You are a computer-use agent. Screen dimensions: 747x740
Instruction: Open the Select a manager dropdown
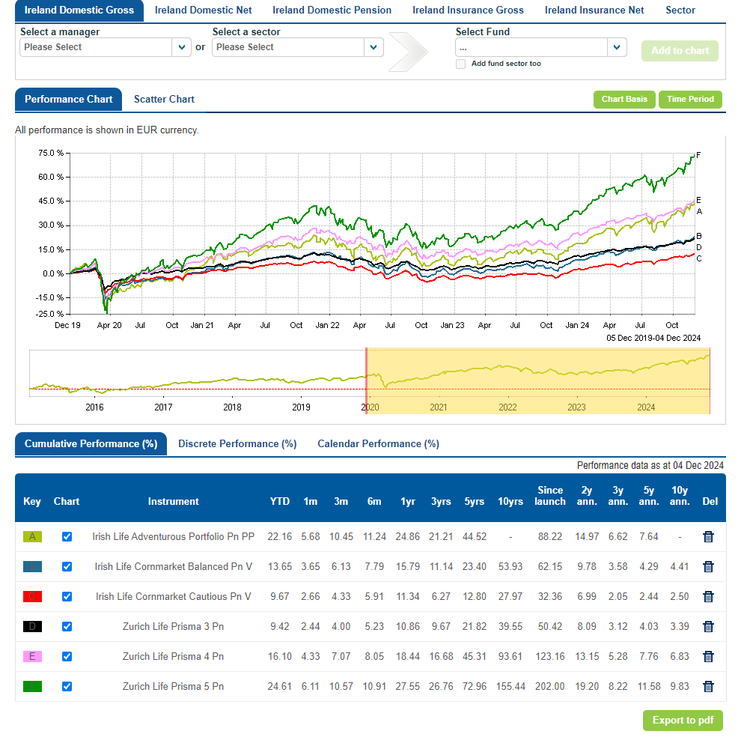tap(106, 47)
